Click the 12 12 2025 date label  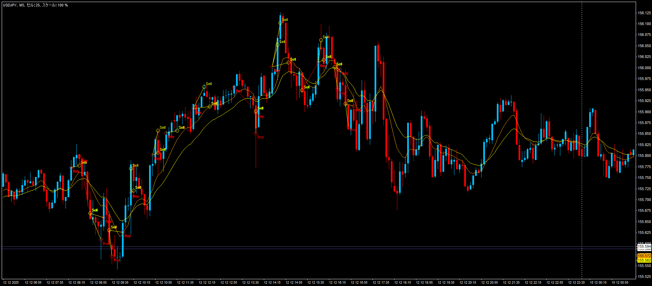point(11,282)
